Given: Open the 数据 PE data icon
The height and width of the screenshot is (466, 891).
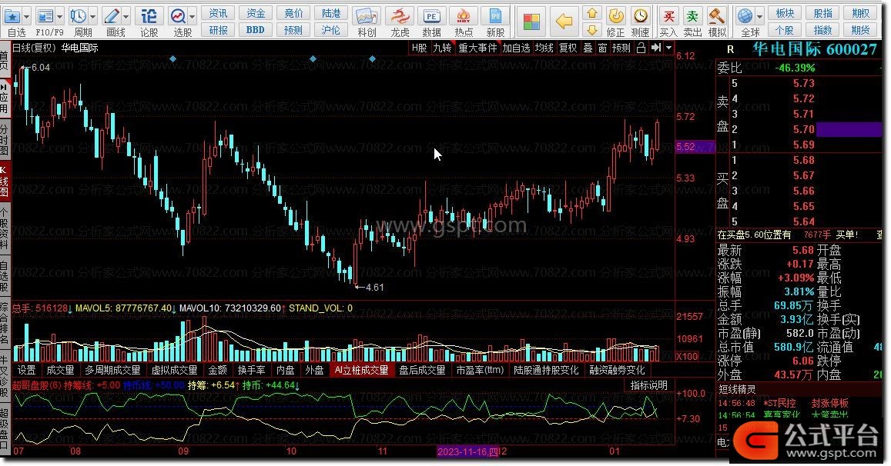Looking at the screenshot, I should [x=432, y=16].
